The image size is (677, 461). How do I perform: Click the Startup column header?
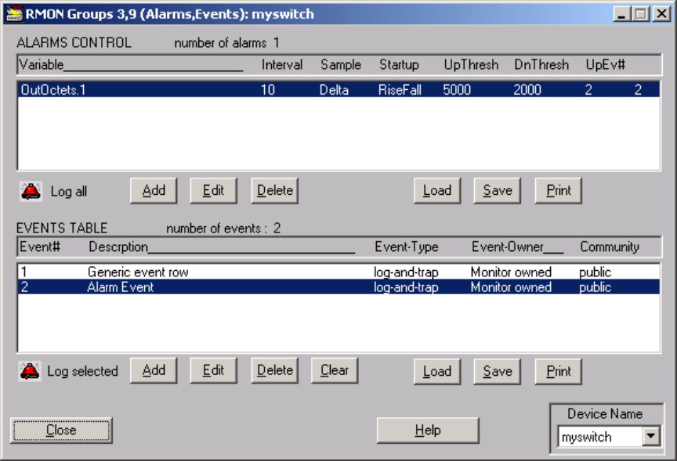click(399, 65)
